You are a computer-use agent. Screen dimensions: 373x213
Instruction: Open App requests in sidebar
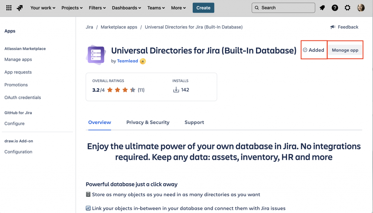point(18,72)
